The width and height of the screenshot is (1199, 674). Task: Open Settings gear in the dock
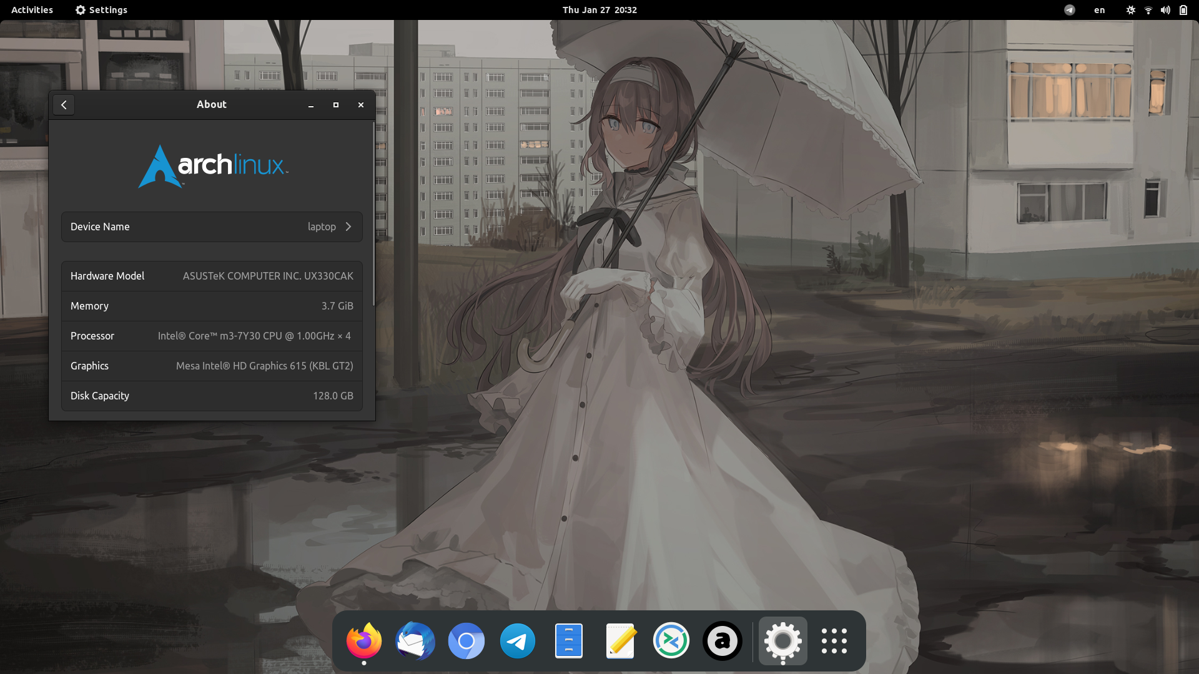tap(783, 641)
